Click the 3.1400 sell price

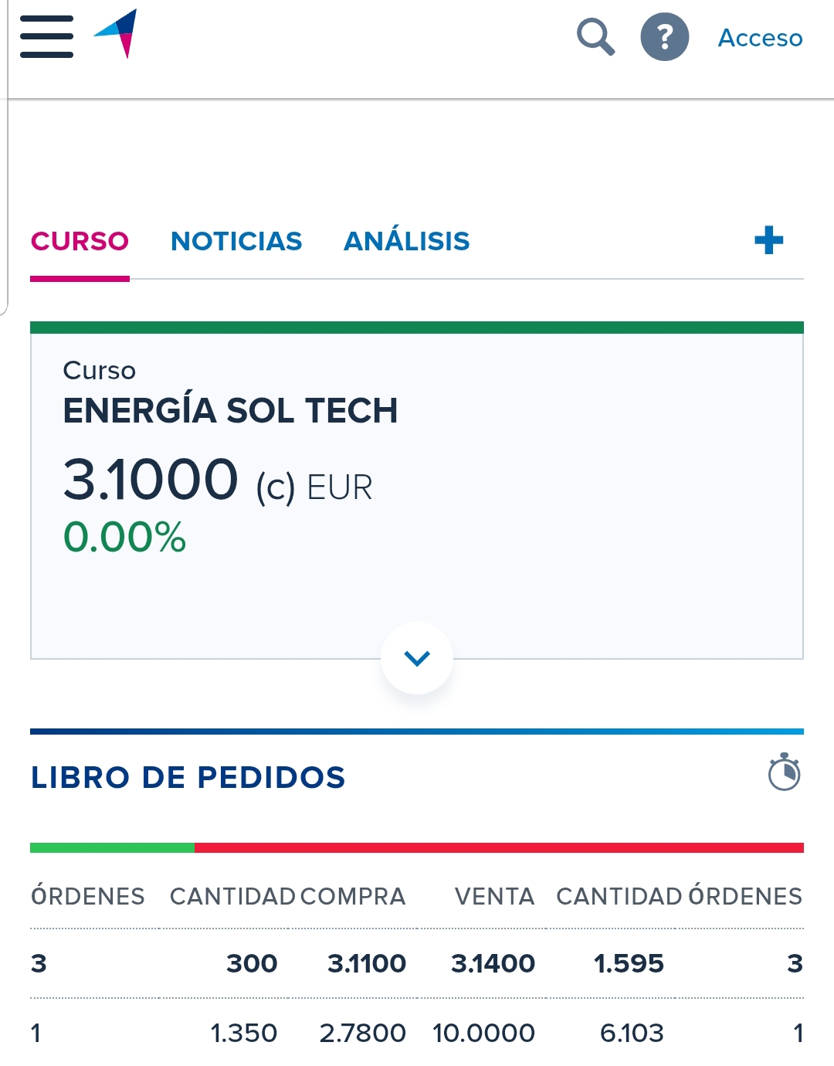point(493,963)
